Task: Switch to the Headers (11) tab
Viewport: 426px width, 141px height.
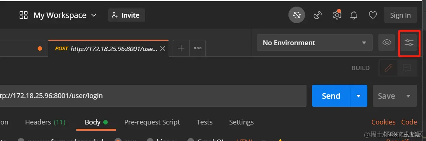Action: 45,122
